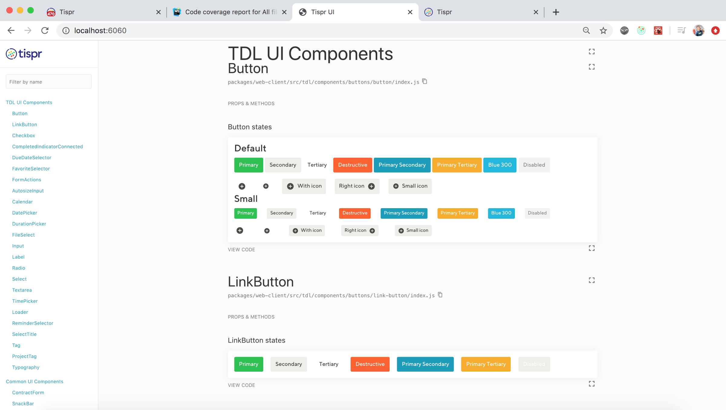726x410 pixels.
Task: Click the Default Primary green button
Action: coord(248,165)
